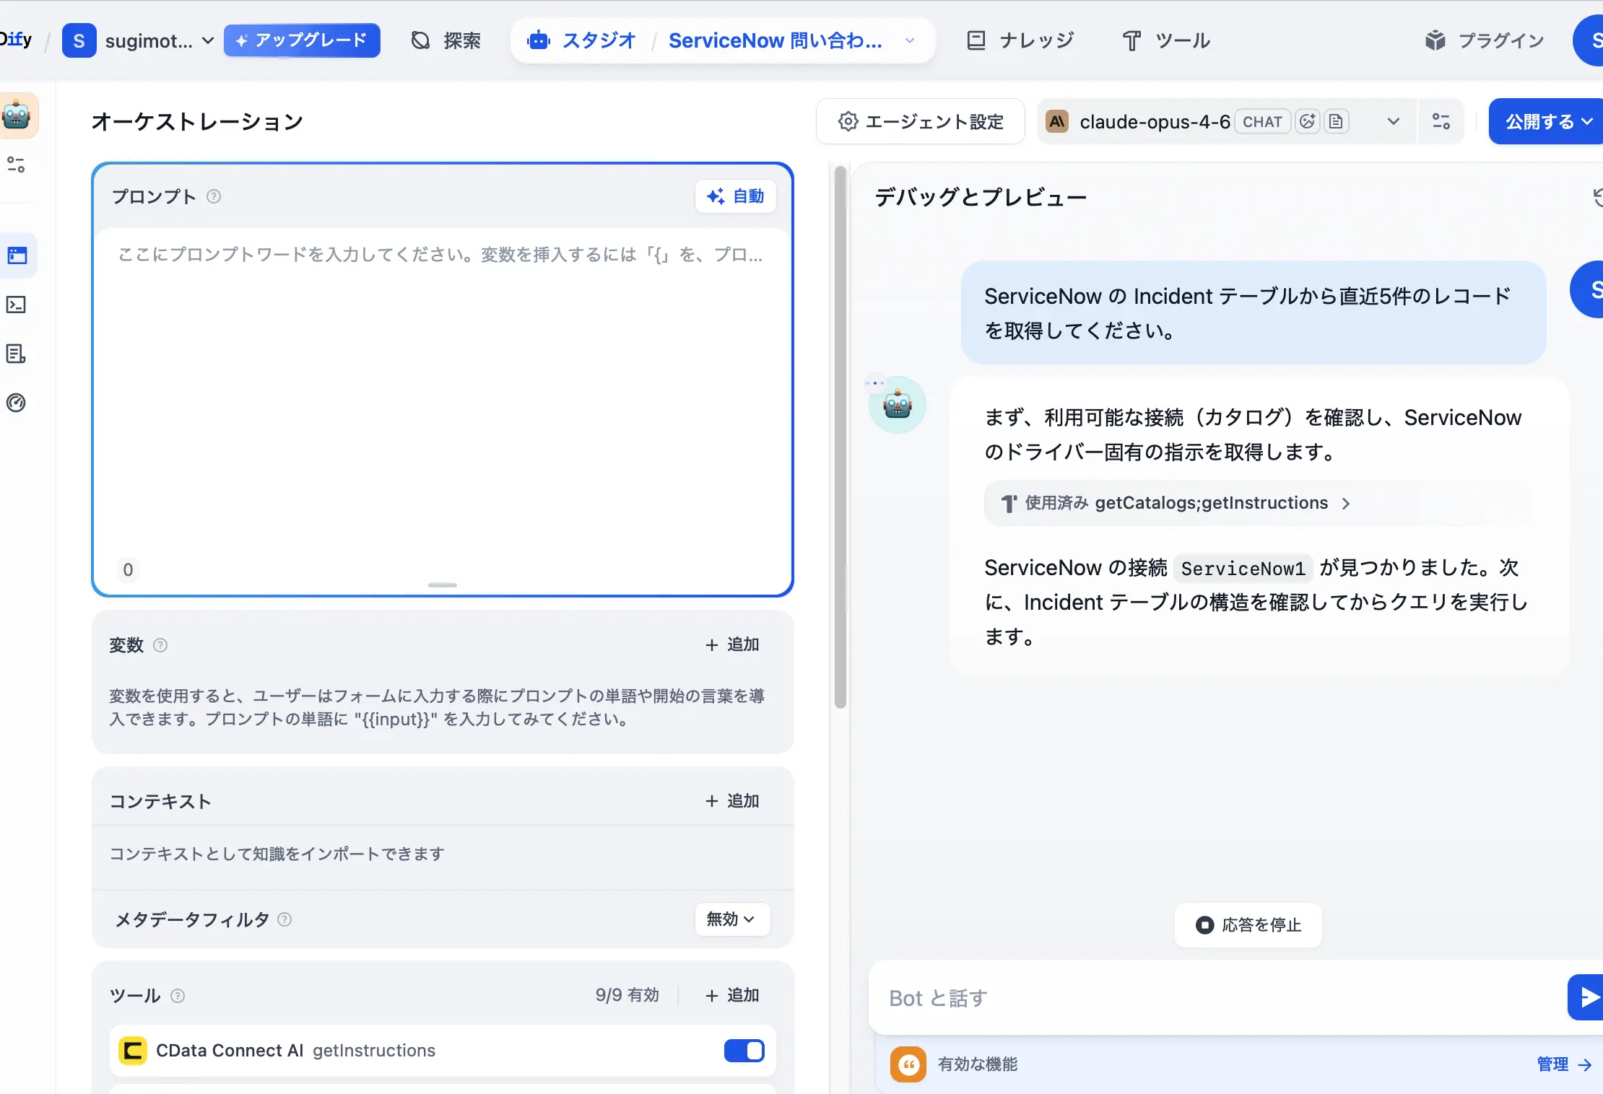The width and height of the screenshot is (1603, 1094).
Task: Click the アップグレード button
Action: pyautogui.click(x=303, y=40)
